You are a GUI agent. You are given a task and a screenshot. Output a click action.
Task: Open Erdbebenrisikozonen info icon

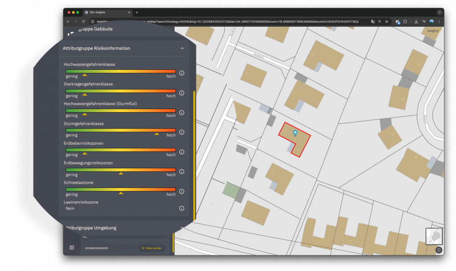click(x=182, y=152)
